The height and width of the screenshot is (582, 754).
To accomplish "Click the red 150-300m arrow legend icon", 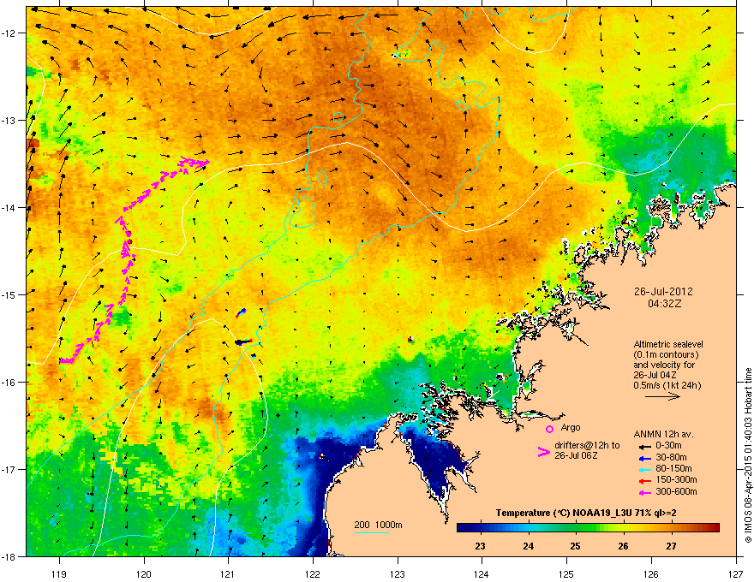I will 644,481.
